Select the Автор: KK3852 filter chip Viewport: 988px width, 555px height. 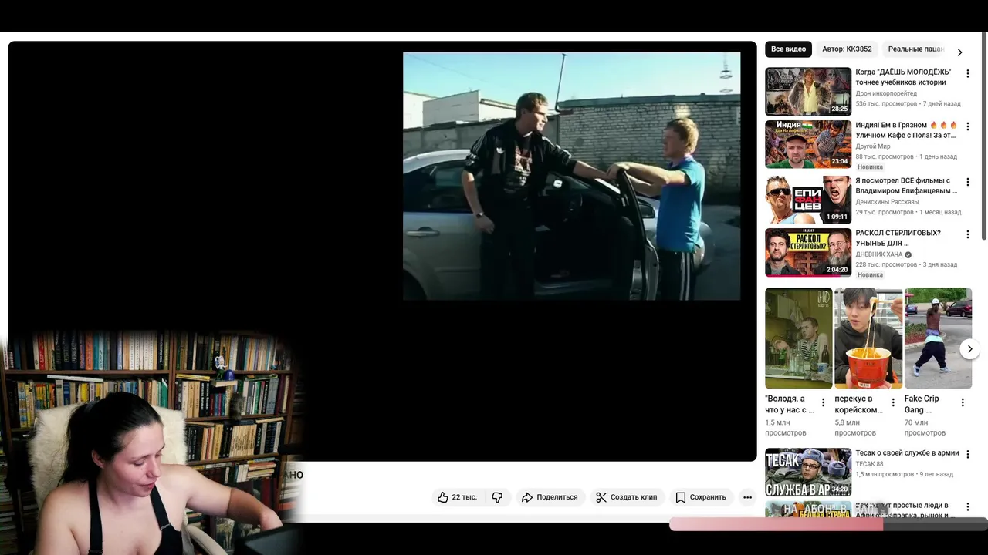coord(847,49)
